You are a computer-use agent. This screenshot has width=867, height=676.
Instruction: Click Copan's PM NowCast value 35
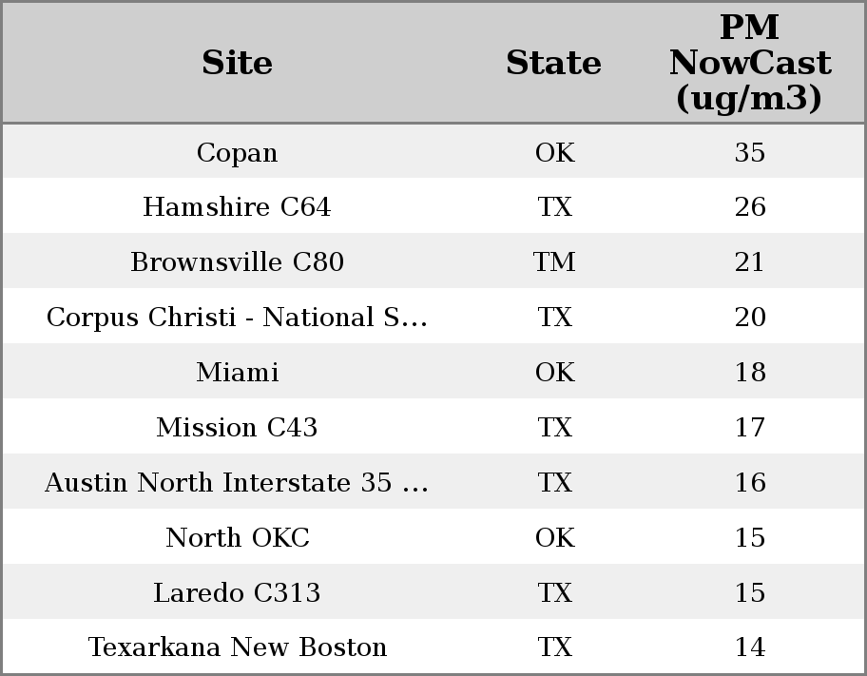tap(749, 152)
